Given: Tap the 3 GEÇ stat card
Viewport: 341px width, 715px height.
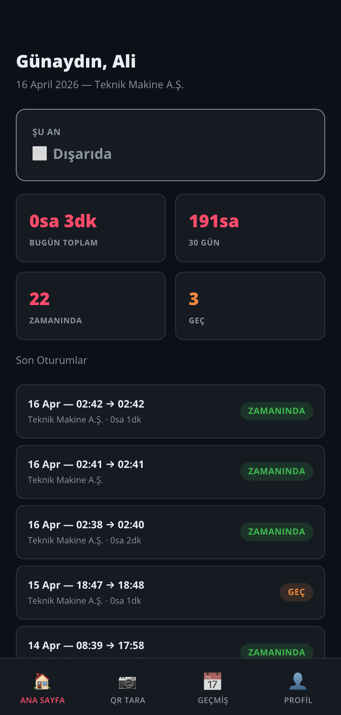Looking at the screenshot, I should (250, 306).
